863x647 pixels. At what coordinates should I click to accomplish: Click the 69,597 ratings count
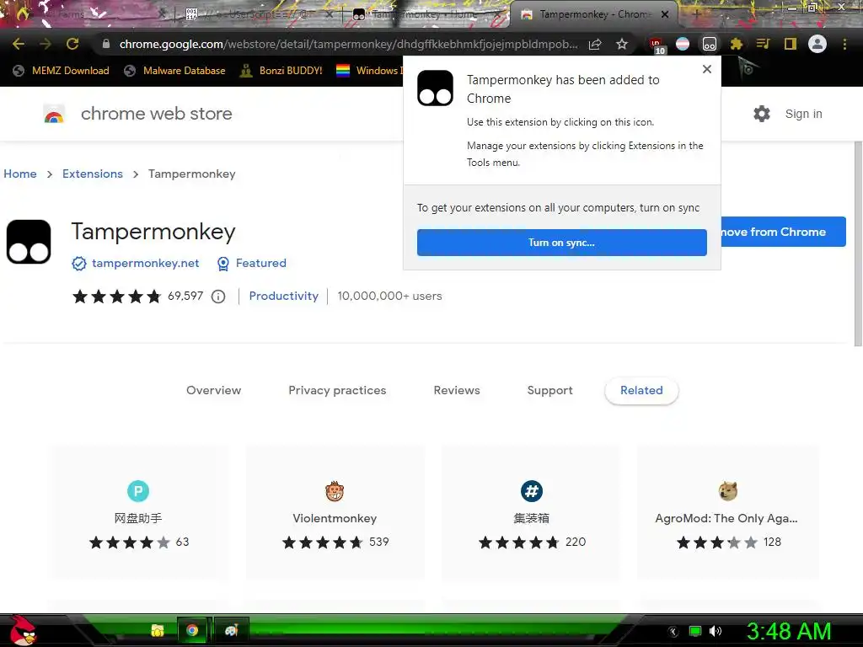point(185,296)
